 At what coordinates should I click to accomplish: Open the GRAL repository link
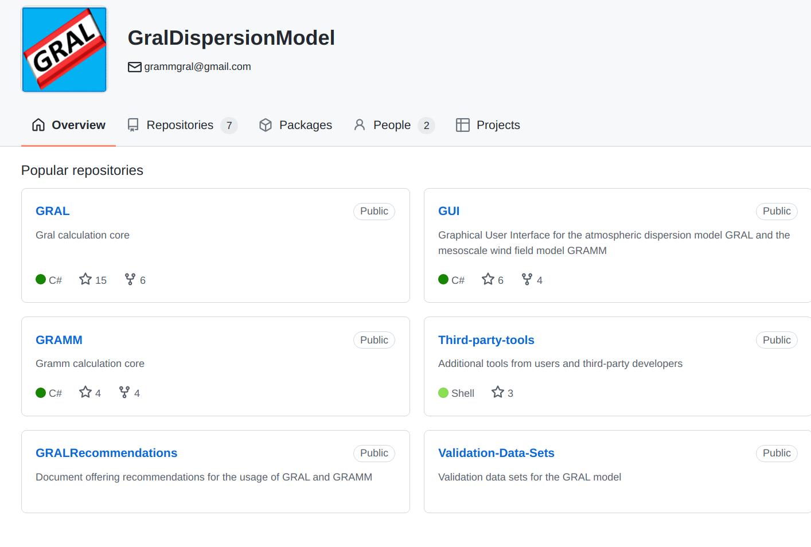(53, 211)
